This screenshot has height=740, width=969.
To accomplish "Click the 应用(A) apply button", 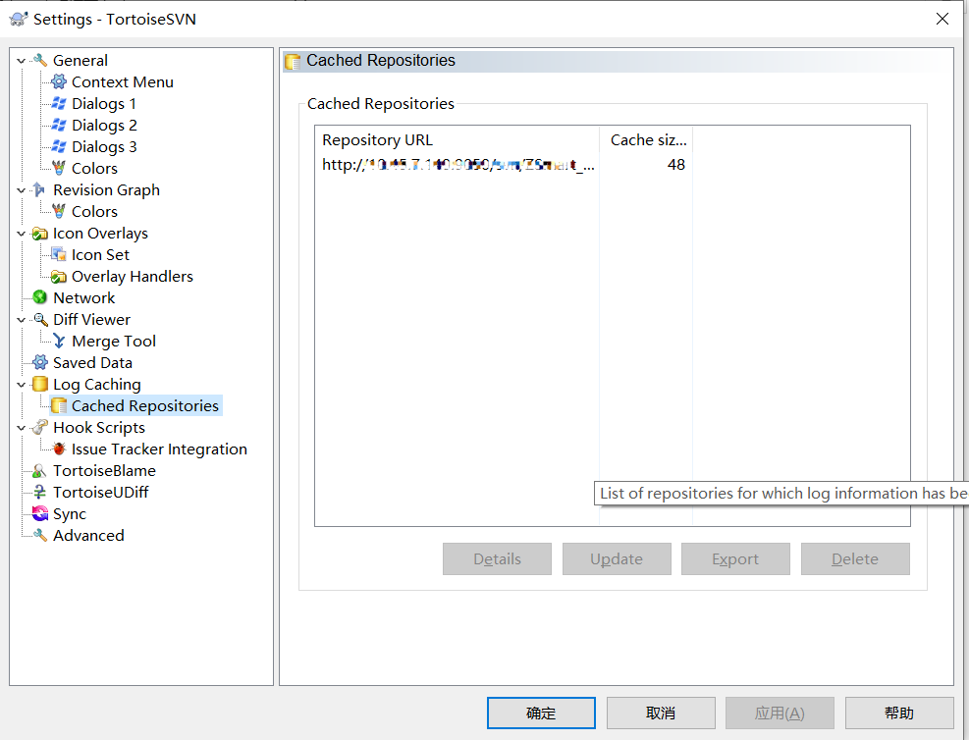I will 780,713.
